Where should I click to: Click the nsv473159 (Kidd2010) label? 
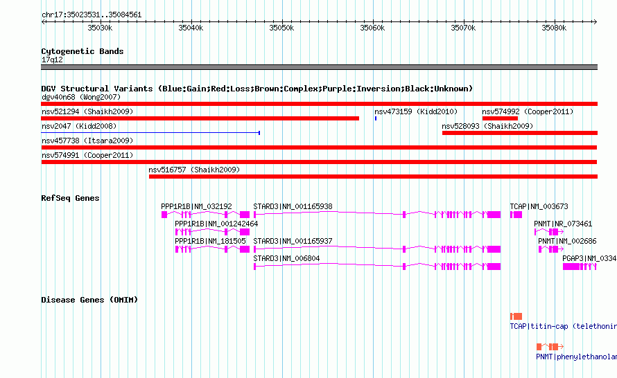(x=416, y=111)
